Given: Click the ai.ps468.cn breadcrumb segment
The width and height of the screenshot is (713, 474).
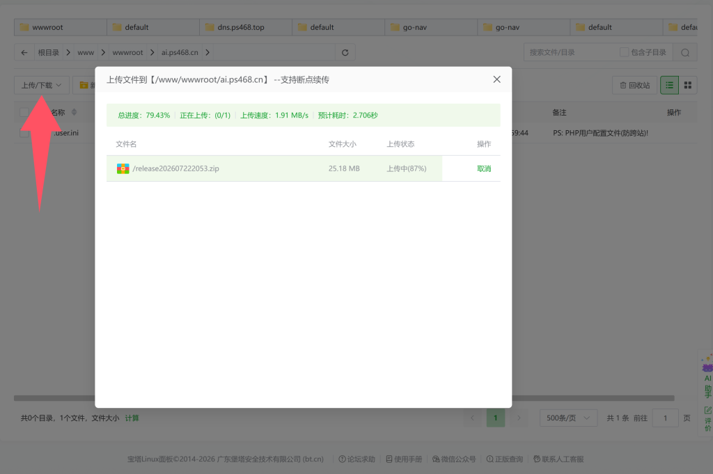Looking at the screenshot, I should [x=180, y=53].
